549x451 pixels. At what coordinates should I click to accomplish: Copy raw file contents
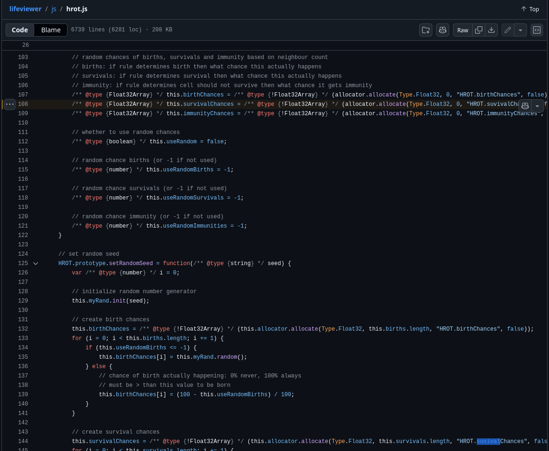point(479,30)
